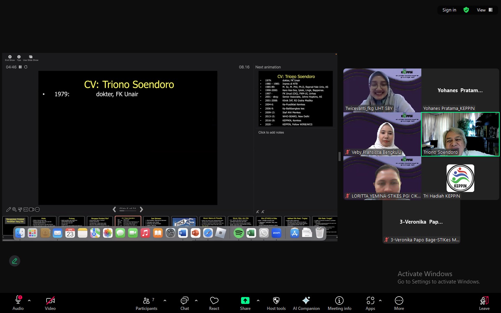Open the Chat panel

pyautogui.click(x=184, y=303)
